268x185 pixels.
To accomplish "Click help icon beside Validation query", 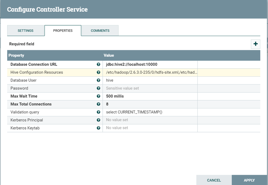I will coord(98,112).
